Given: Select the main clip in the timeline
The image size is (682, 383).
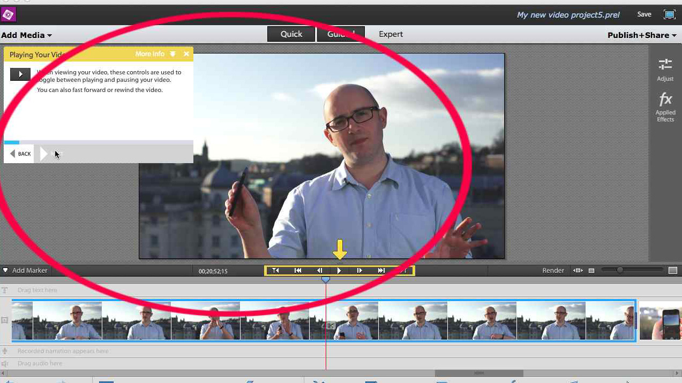Looking at the screenshot, I should point(324,321).
